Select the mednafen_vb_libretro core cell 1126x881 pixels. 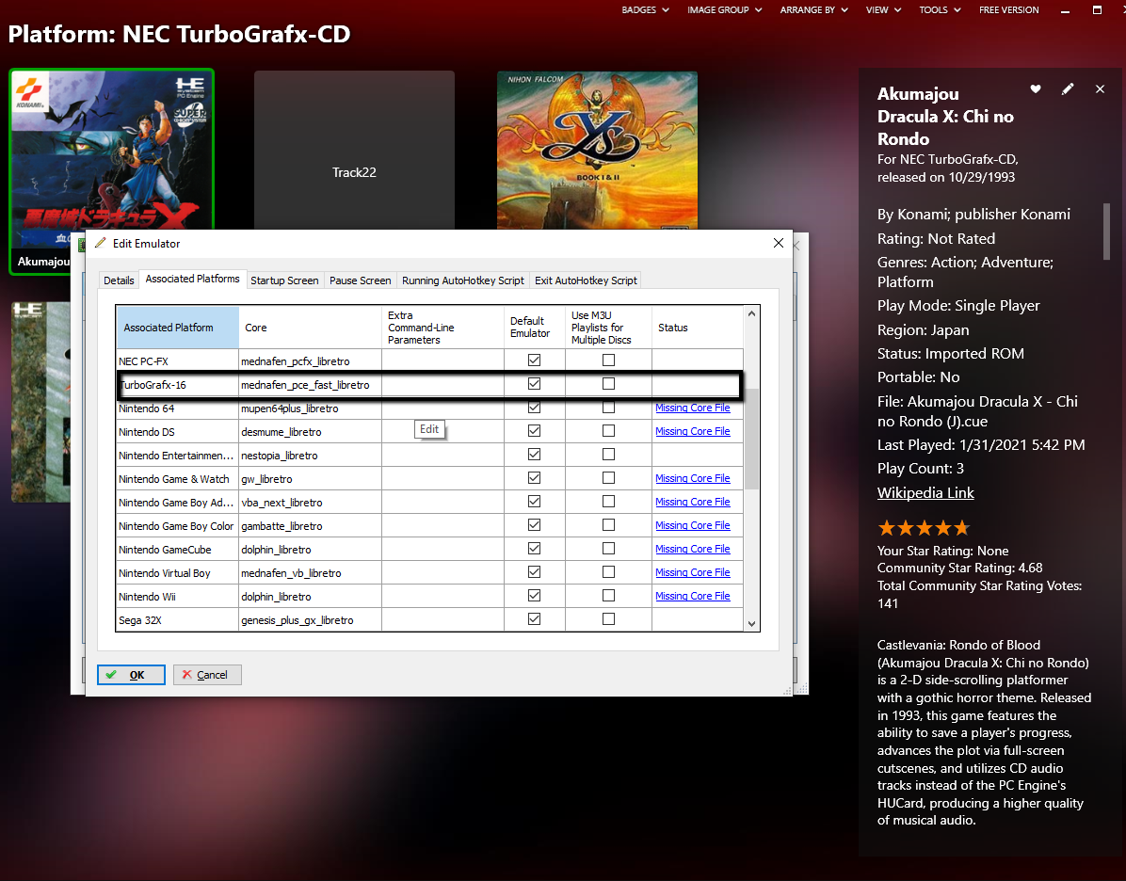coord(311,573)
